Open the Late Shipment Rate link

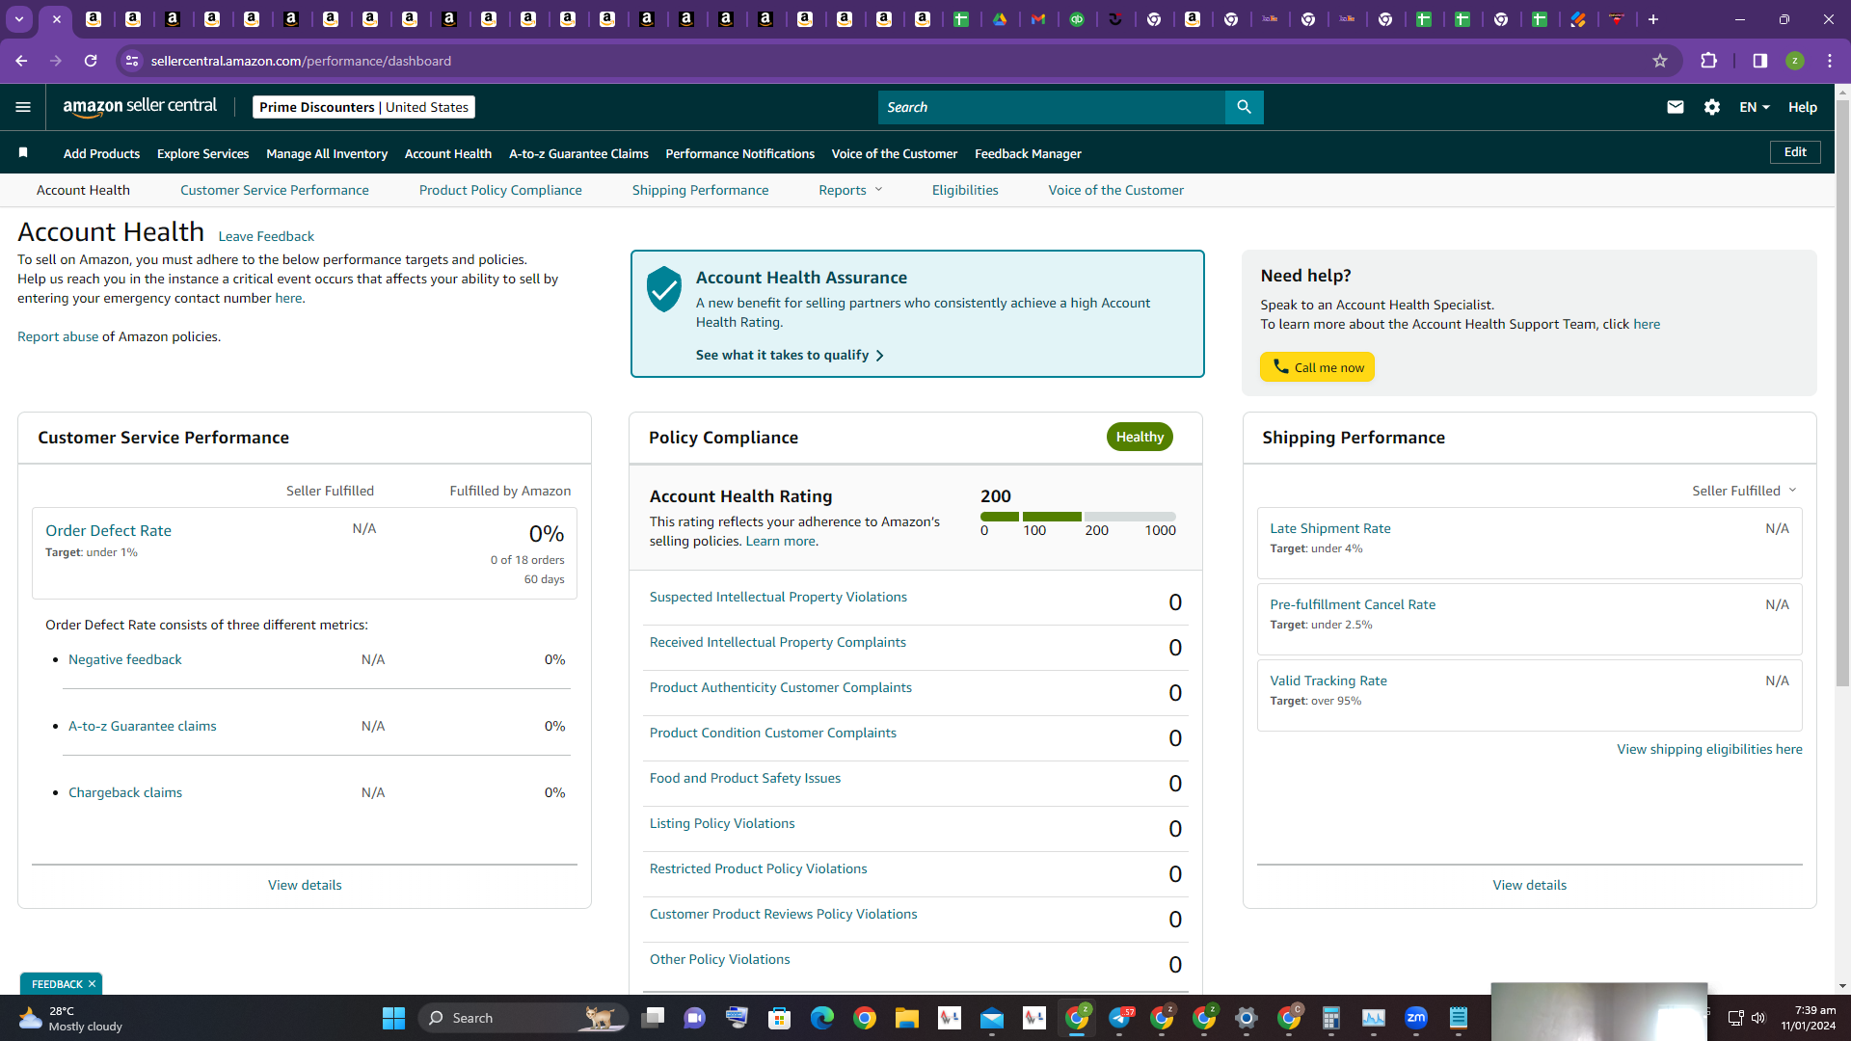(x=1330, y=528)
